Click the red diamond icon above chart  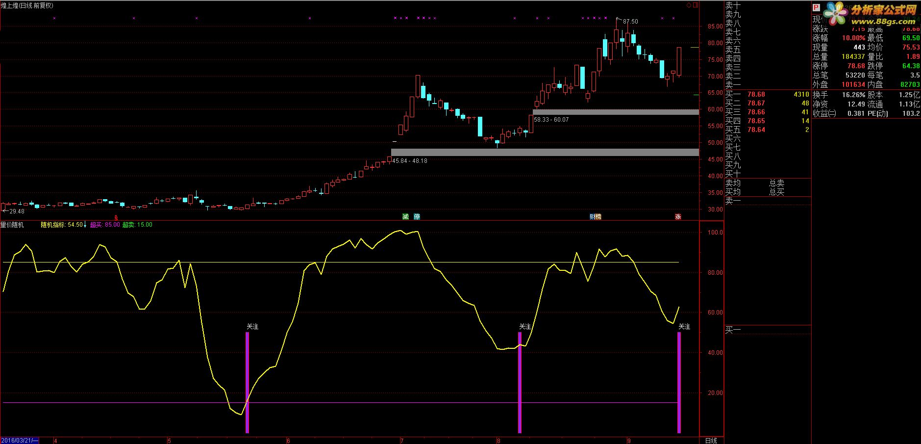coord(688,5)
